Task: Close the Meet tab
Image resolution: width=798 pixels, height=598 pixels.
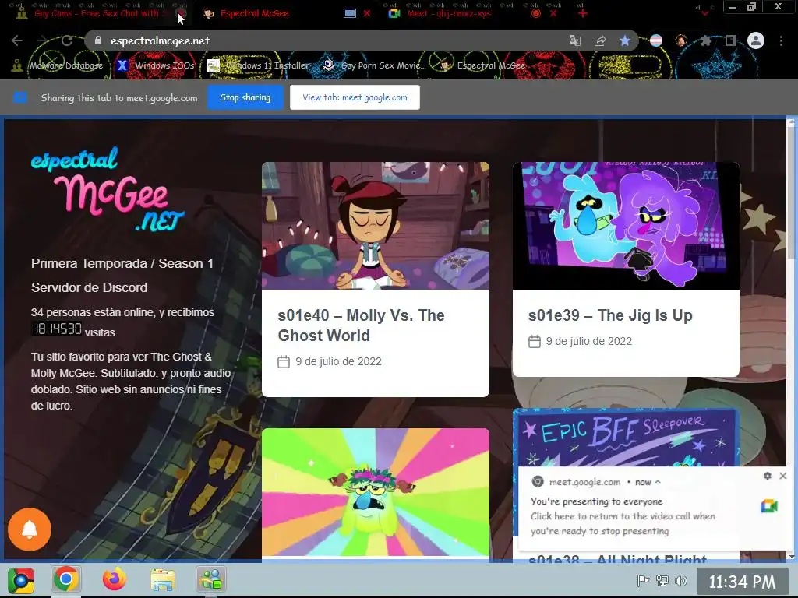Action: point(553,14)
